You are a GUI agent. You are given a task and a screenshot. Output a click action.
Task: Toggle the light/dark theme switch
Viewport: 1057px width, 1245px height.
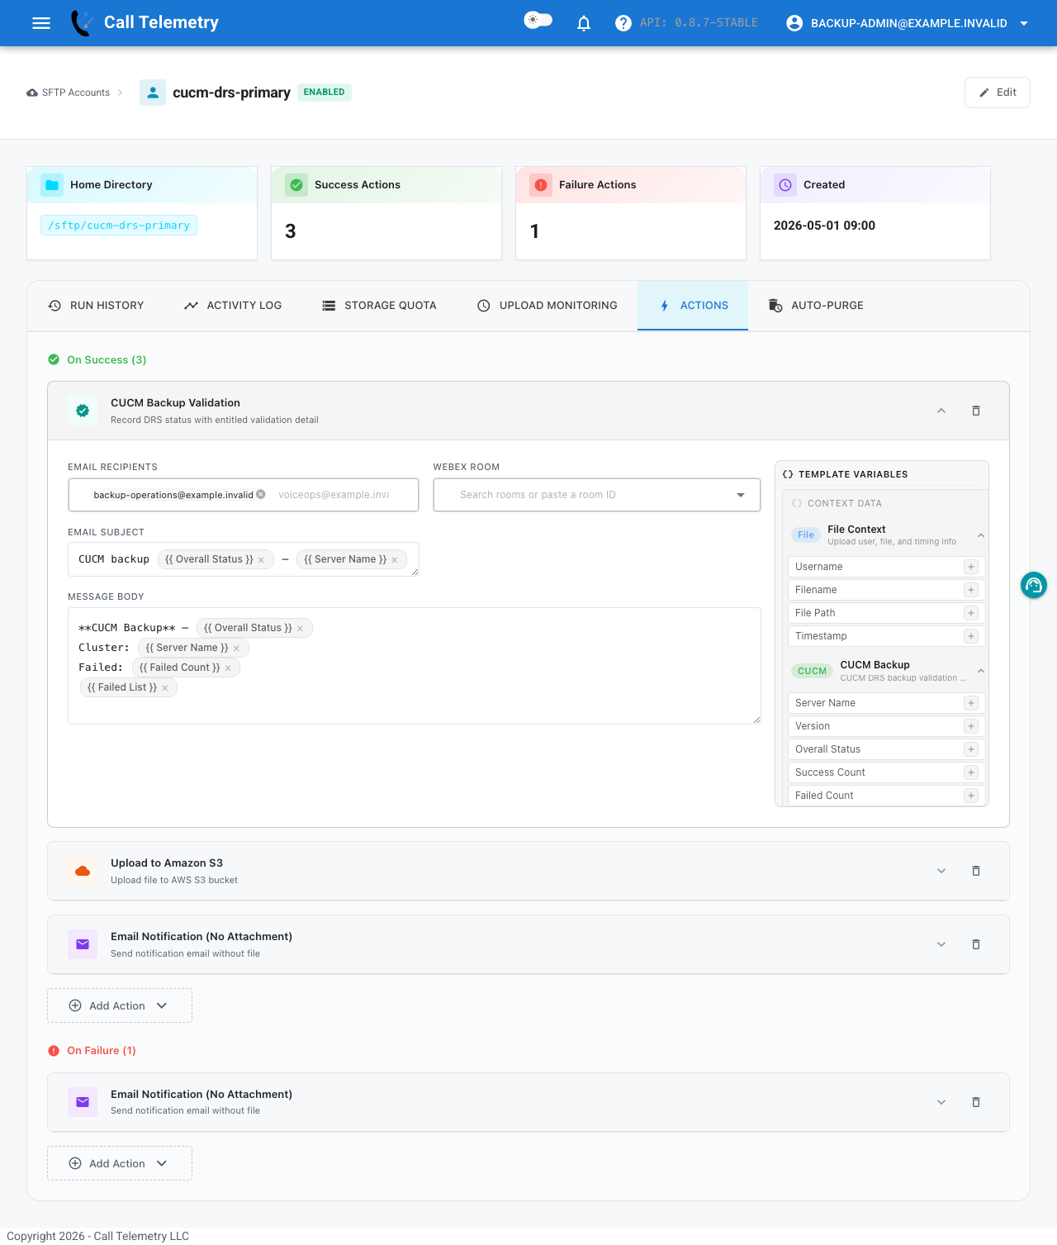538,20
